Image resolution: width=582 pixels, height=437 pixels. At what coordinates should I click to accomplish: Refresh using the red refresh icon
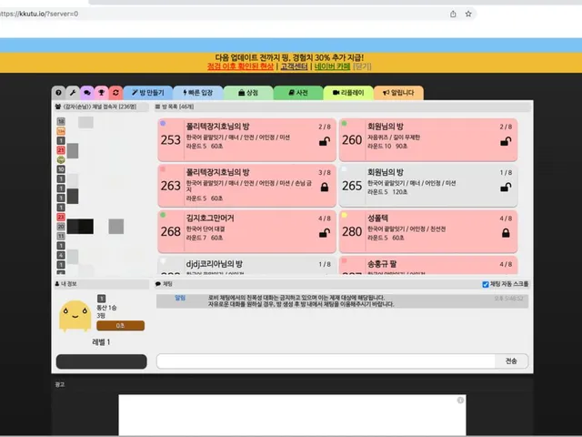click(115, 93)
